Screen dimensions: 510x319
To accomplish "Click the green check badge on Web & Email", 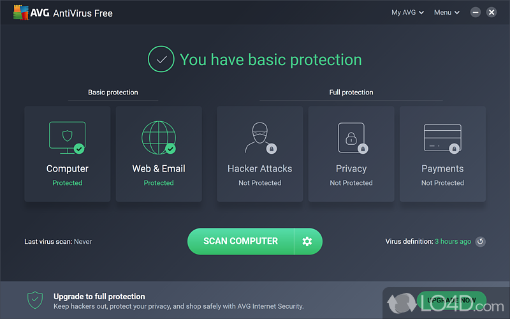I will pos(170,149).
